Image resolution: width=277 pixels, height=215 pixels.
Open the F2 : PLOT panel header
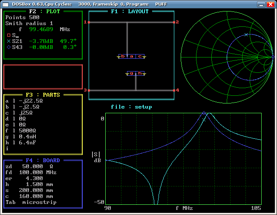coord(44,11)
